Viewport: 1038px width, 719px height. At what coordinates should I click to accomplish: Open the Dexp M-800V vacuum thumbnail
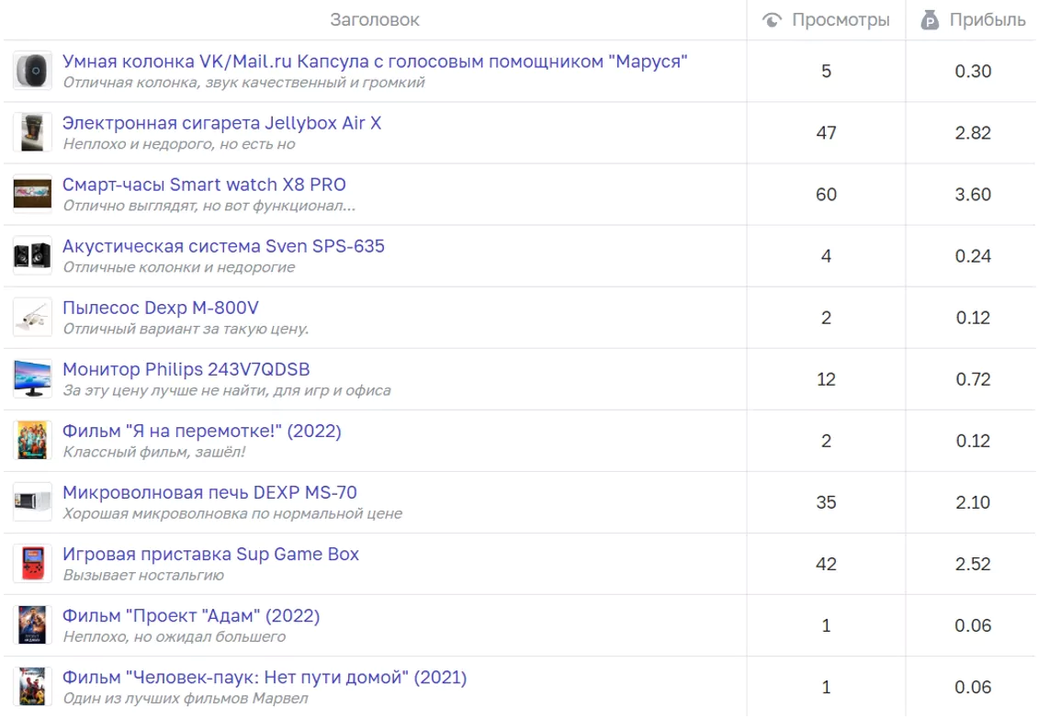coord(32,317)
